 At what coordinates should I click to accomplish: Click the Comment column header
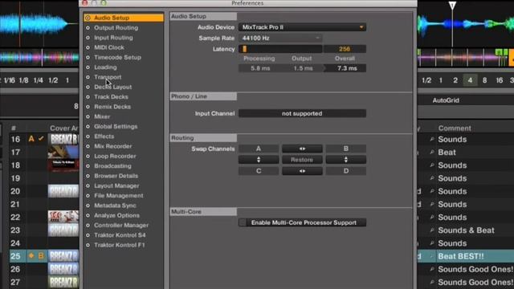[x=455, y=128]
